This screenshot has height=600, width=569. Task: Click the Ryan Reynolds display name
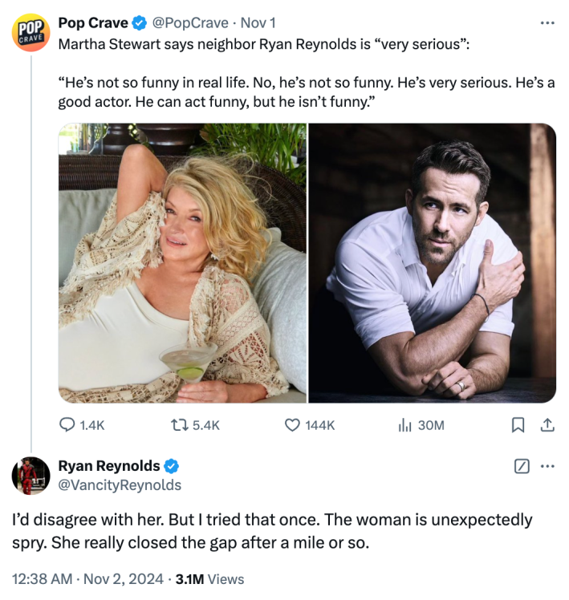(110, 466)
